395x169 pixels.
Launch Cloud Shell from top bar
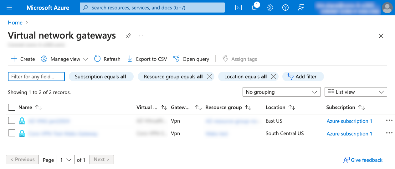tap(239, 8)
